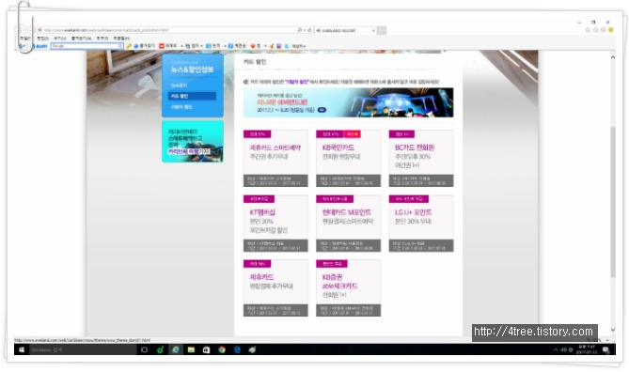
Task: Open a new blank browser tab
Action: [x=382, y=30]
